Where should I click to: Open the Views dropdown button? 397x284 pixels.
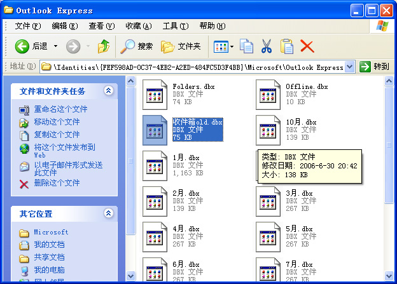223,46
